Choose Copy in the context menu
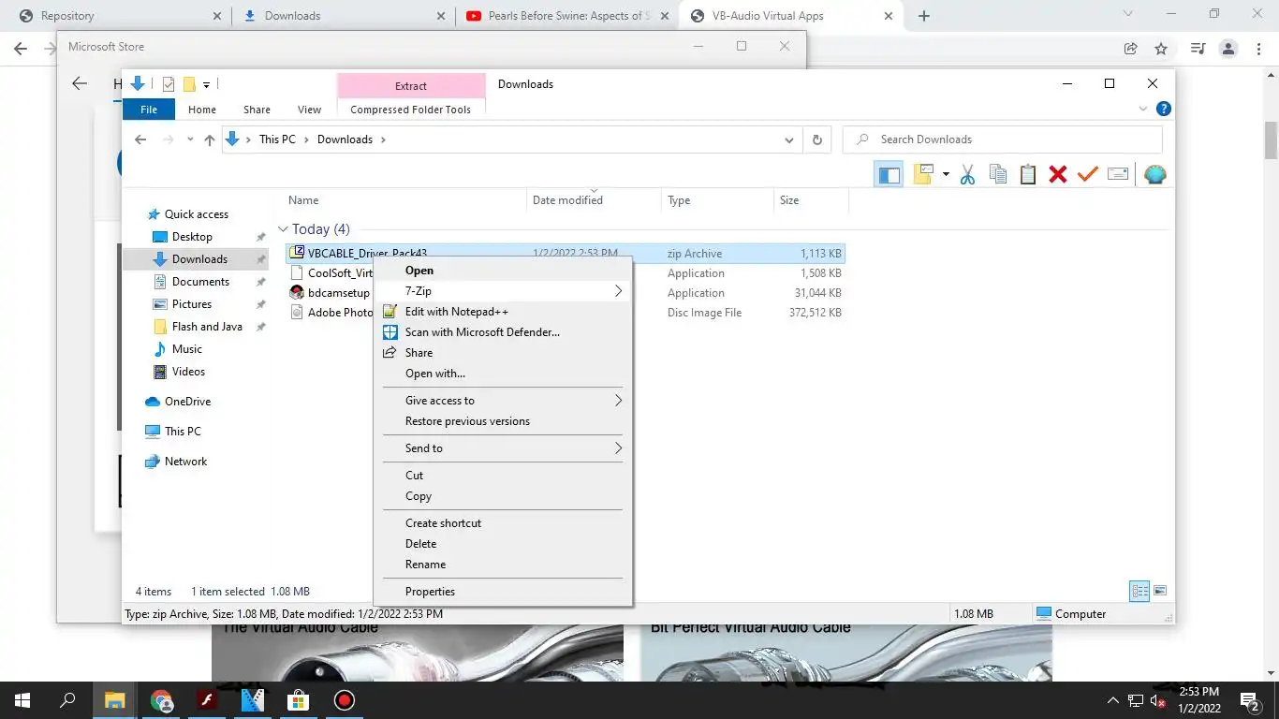Viewport: 1279px width, 719px height. 503,496
